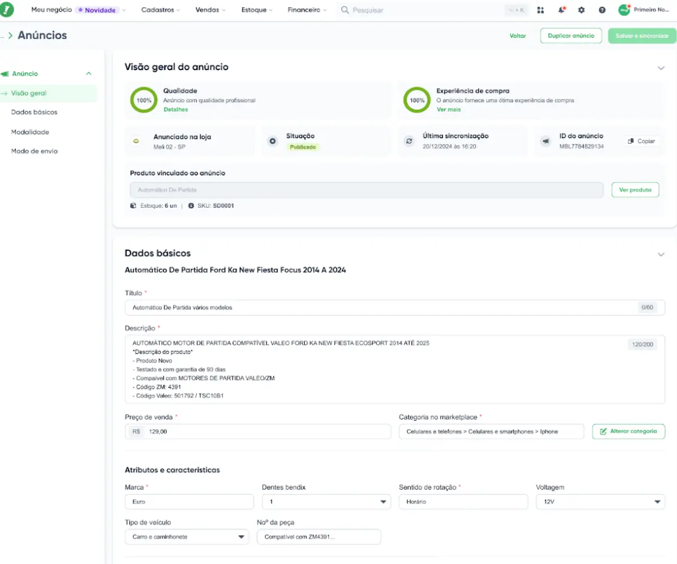Viewport: 677px width, 564px height.
Task: Open the settings gear icon
Action: click(582, 10)
